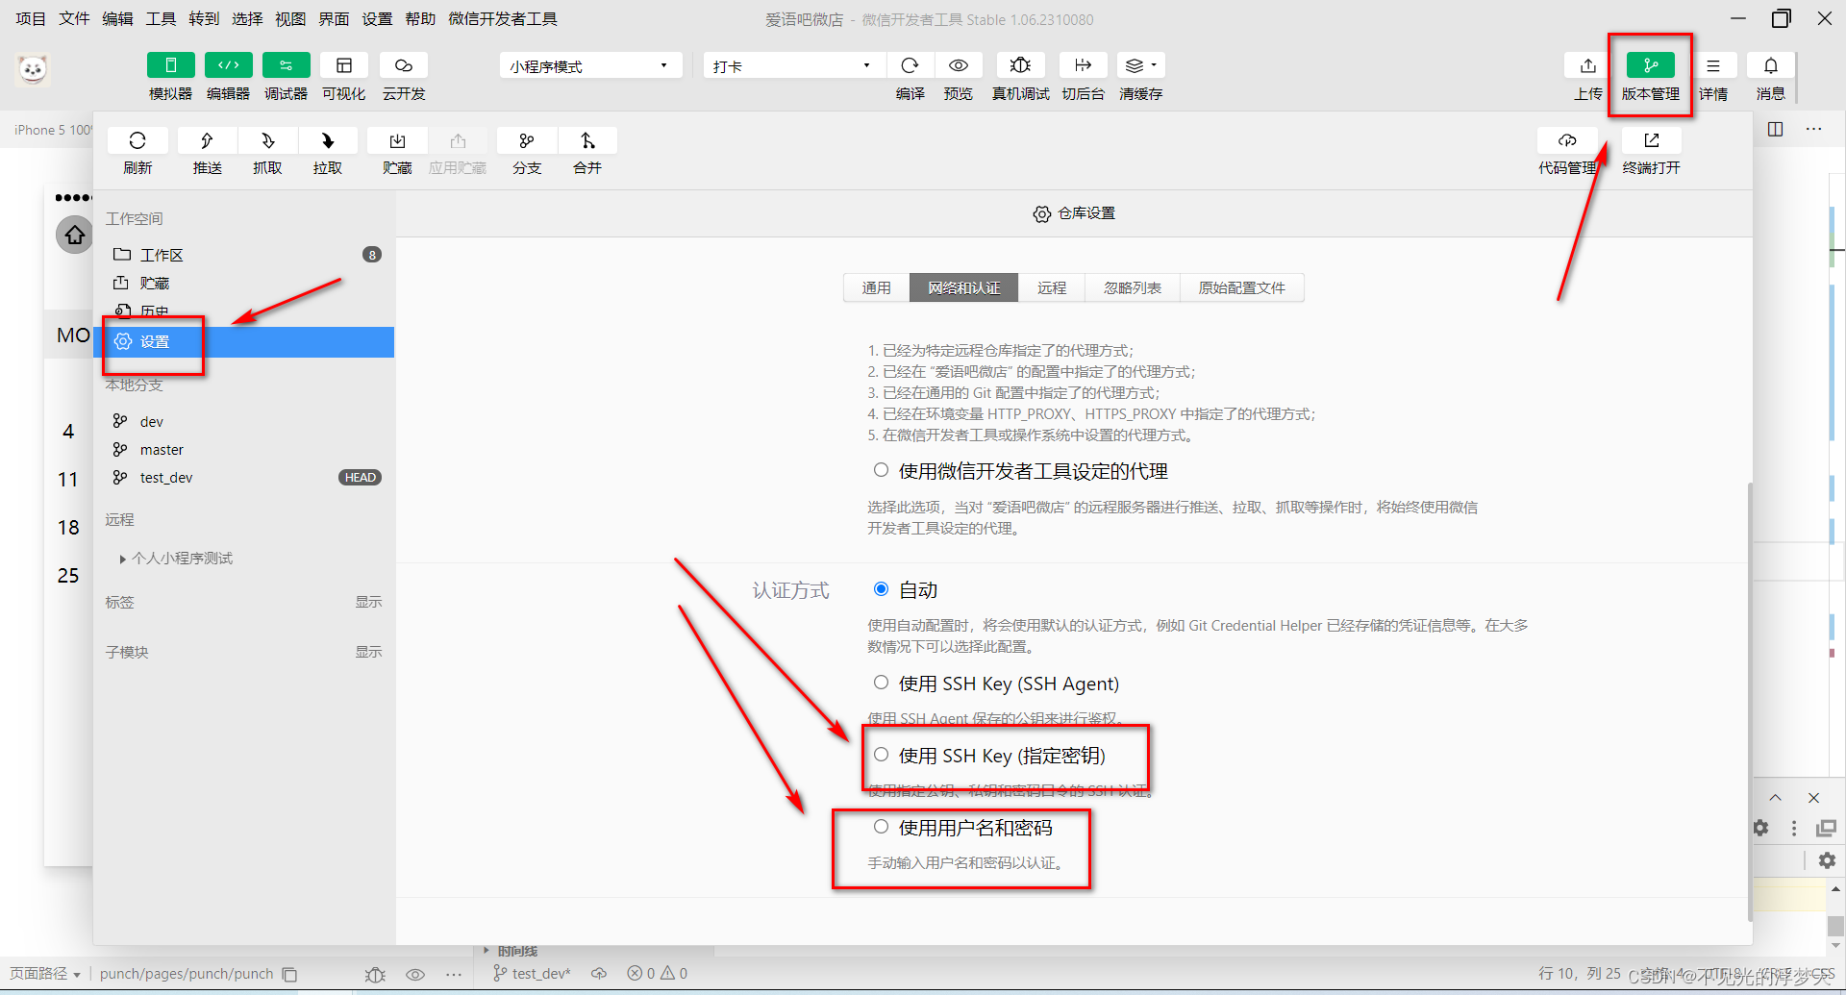This screenshot has width=1846, height=995.
Task: Click the git Fetch (抓取) button
Action: click(x=267, y=141)
